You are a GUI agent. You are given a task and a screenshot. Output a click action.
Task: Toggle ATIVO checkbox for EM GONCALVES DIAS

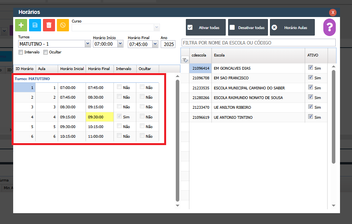(311, 67)
